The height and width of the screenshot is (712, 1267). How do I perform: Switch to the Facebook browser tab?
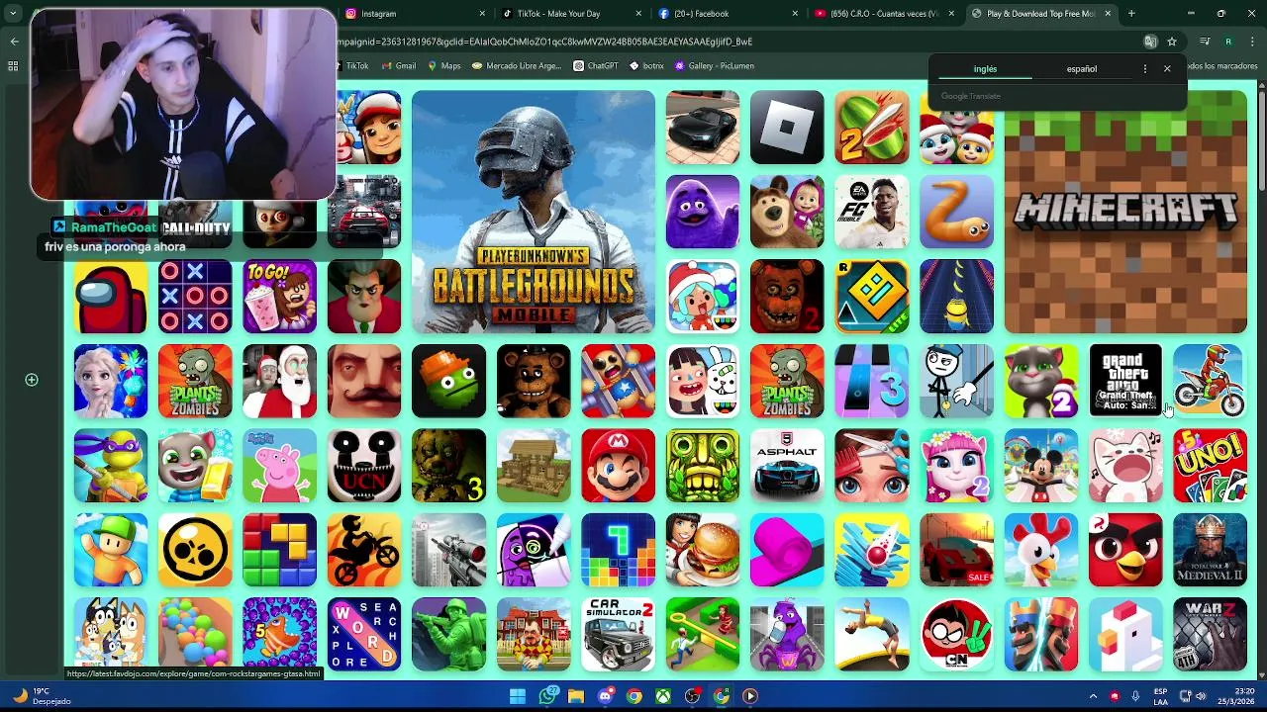[x=730, y=14]
